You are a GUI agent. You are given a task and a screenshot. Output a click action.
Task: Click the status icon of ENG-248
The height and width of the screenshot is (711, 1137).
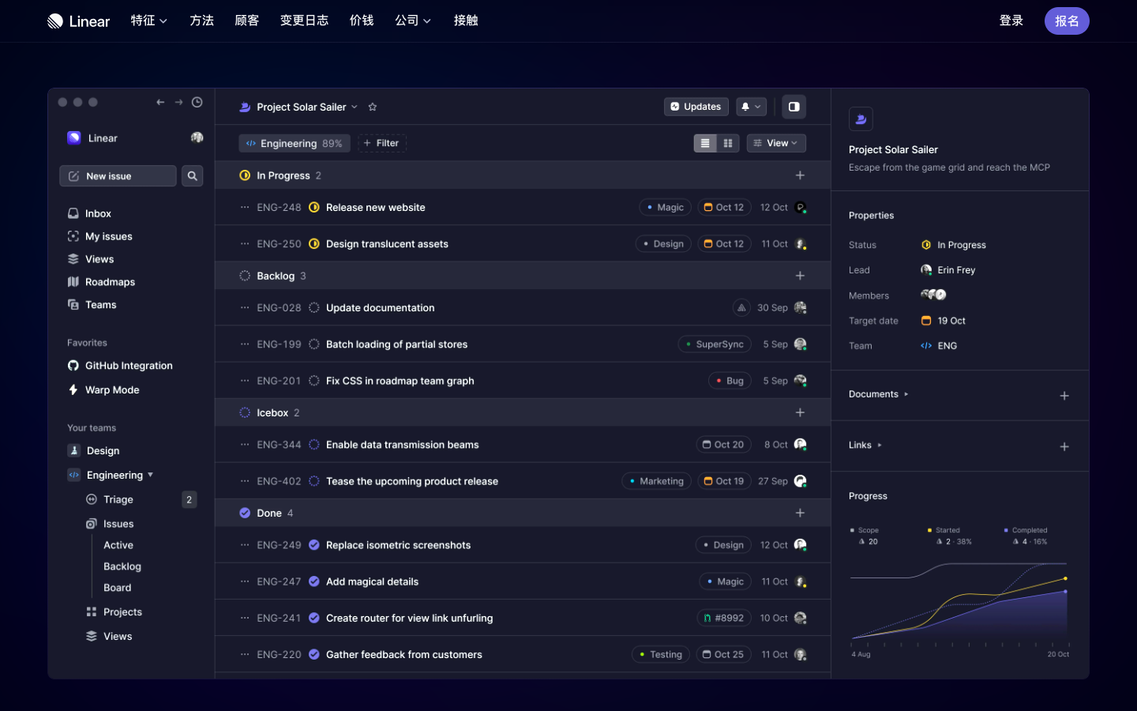click(314, 208)
